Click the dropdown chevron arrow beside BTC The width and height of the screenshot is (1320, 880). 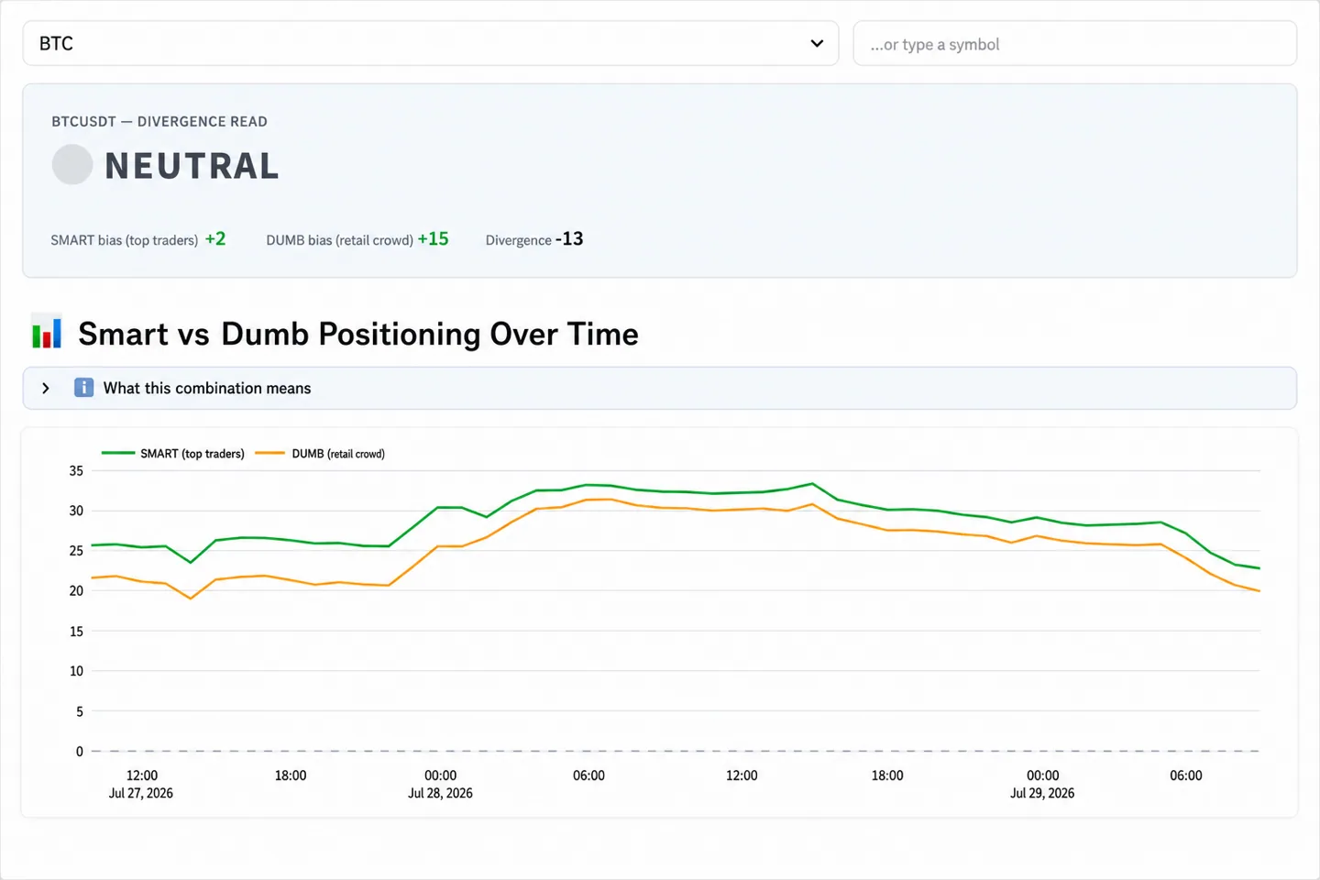tap(817, 43)
